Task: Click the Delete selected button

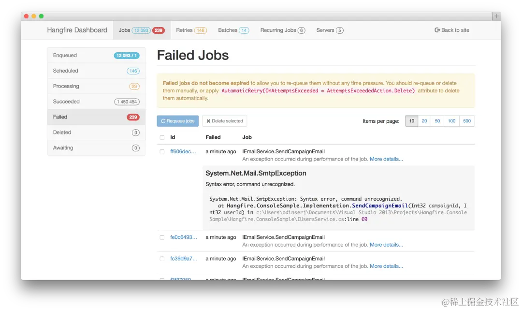Action: point(224,121)
